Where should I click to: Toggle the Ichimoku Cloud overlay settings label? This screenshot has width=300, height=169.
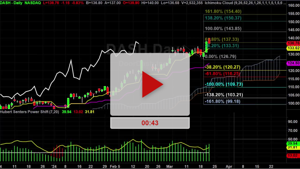coord(244,3)
